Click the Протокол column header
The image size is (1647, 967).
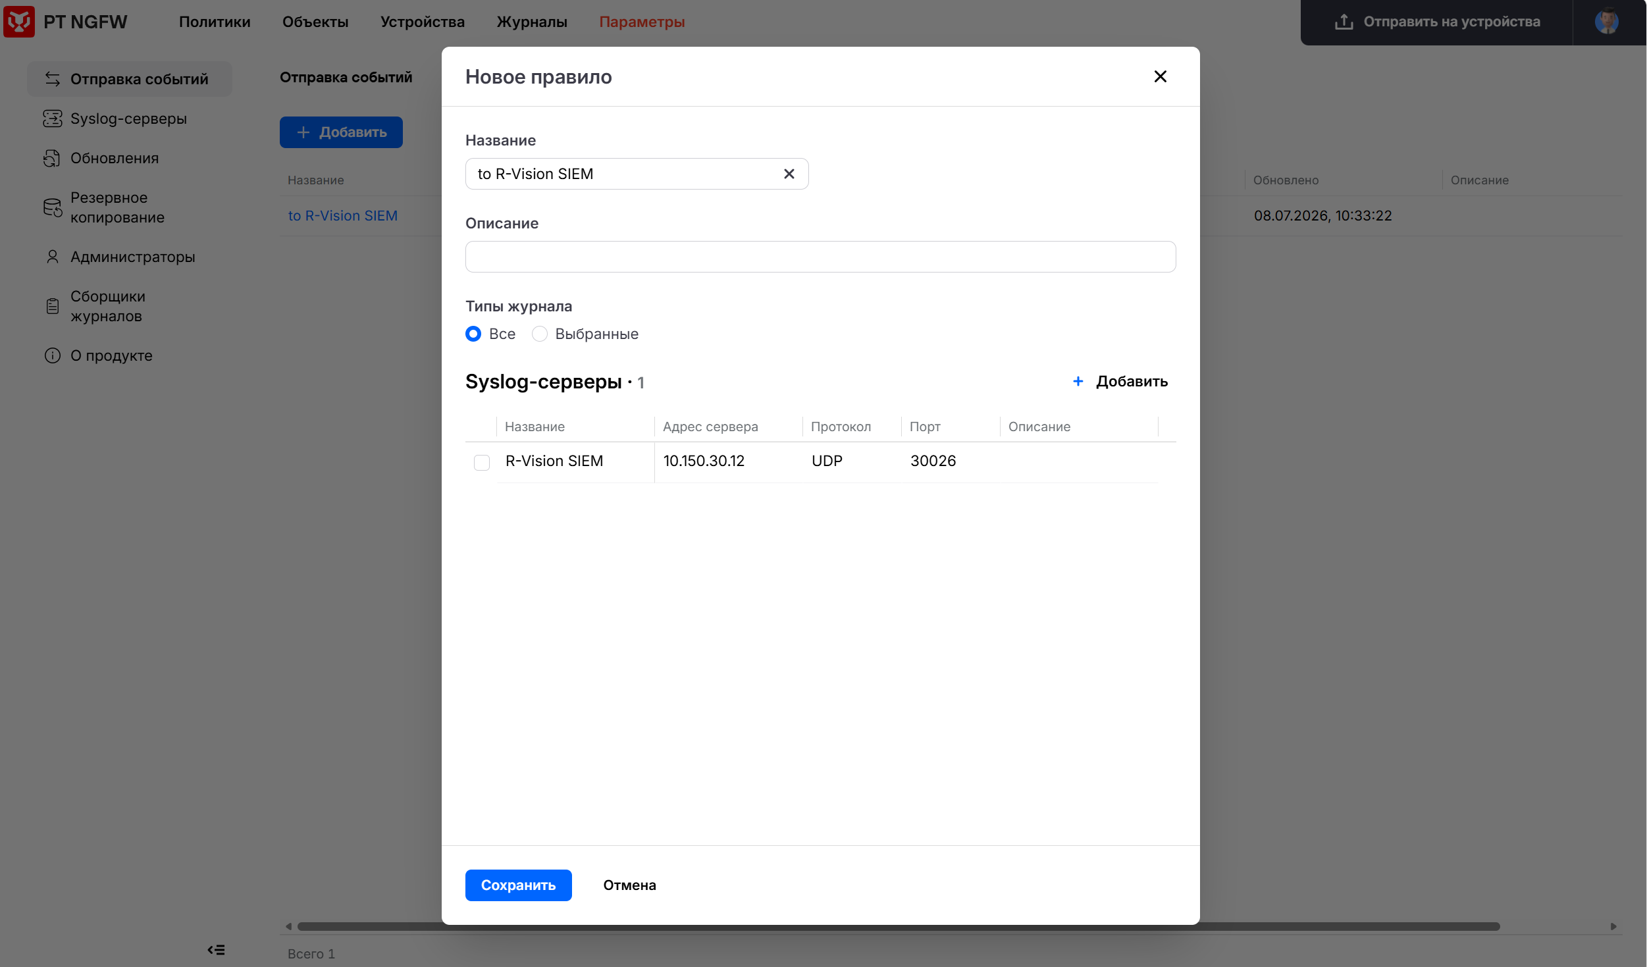pyautogui.click(x=841, y=427)
